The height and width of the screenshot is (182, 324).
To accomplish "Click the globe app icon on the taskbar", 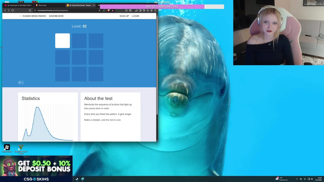I will (x=83, y=179).
